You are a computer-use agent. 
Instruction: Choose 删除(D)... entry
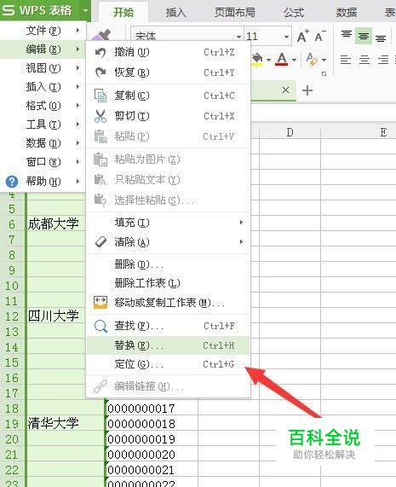pyautogui.click(x=169, y=264)
